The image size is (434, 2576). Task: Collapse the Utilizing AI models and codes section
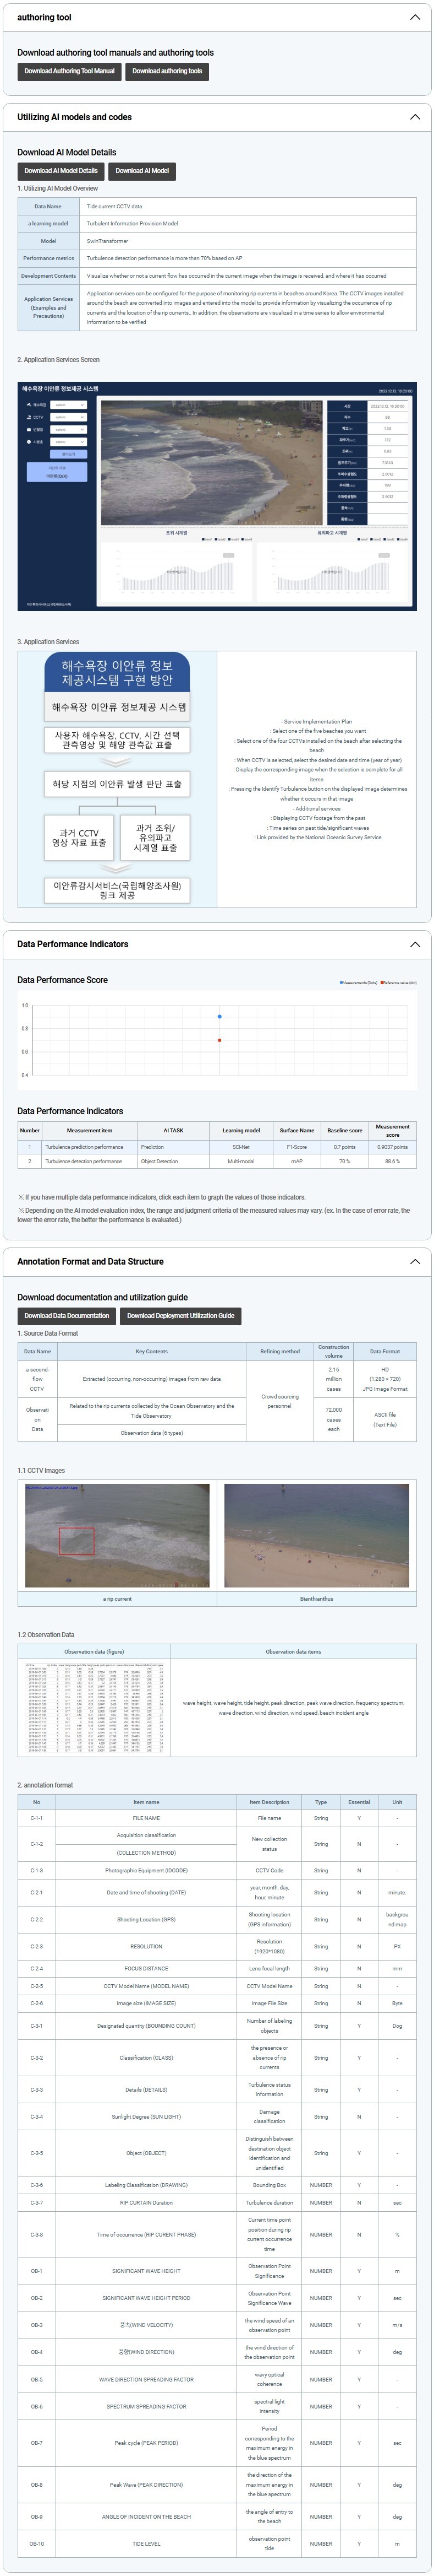point(415,117)
